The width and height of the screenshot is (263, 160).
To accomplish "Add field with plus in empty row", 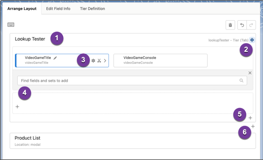I will point(17,106).
